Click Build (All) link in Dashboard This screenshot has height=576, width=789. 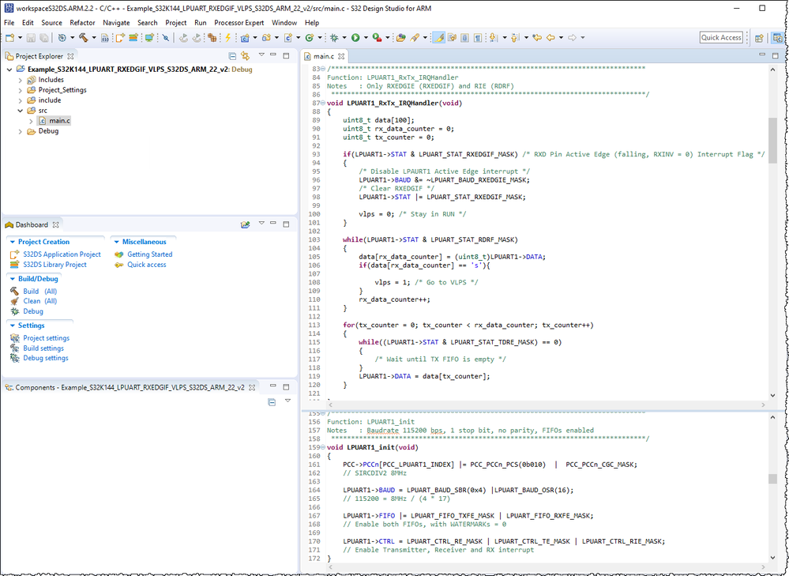click(x=40, y=291)
